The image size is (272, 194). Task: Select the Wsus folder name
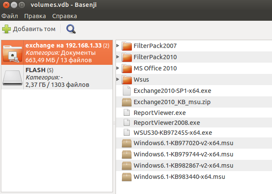(141, 80)
